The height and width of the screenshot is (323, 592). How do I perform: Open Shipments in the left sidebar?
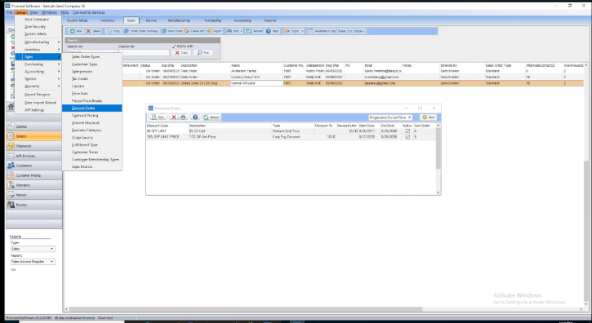click(34, 146)
